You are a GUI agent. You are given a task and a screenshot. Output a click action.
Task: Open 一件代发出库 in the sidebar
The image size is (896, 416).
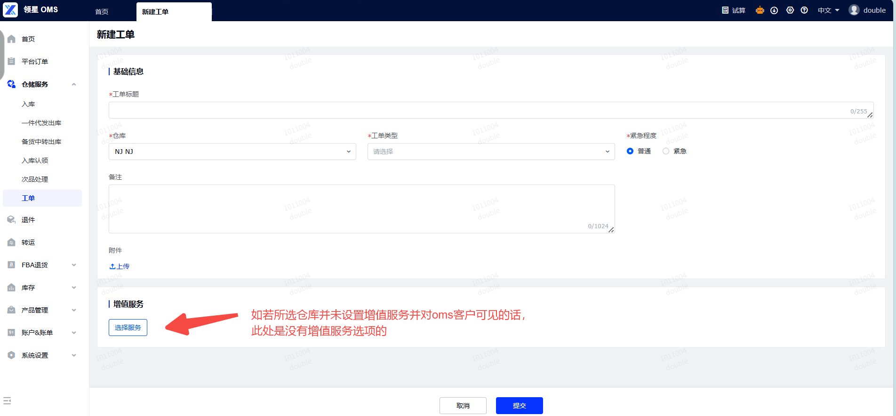[42, 123]
